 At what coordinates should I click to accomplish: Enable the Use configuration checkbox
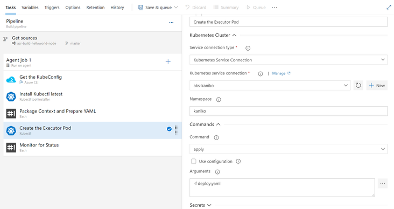click(x=193, y=161)
